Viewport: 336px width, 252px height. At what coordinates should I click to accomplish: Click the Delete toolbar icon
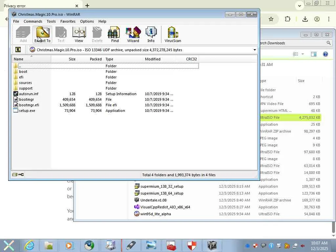[97, 34]
